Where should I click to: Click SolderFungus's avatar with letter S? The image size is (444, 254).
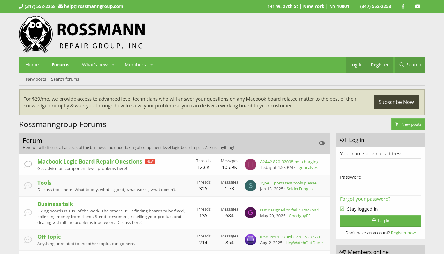(251, 186)
